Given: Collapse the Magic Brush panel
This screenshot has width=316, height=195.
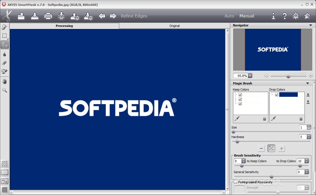Looking at the screenshot, I should 308,83.
